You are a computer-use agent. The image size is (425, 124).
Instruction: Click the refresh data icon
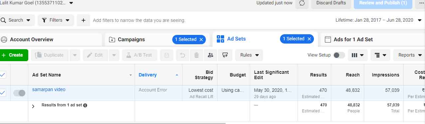coord(302,3)
